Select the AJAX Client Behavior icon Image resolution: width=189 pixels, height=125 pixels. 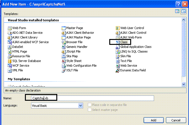[x=63, y=33]
